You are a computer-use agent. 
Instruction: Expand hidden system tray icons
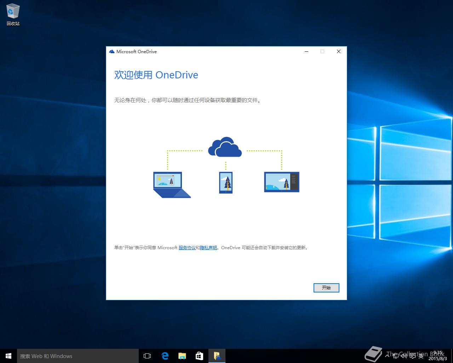[x=387, y=356]
